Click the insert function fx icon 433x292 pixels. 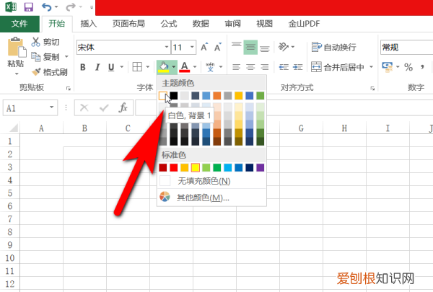123,107
